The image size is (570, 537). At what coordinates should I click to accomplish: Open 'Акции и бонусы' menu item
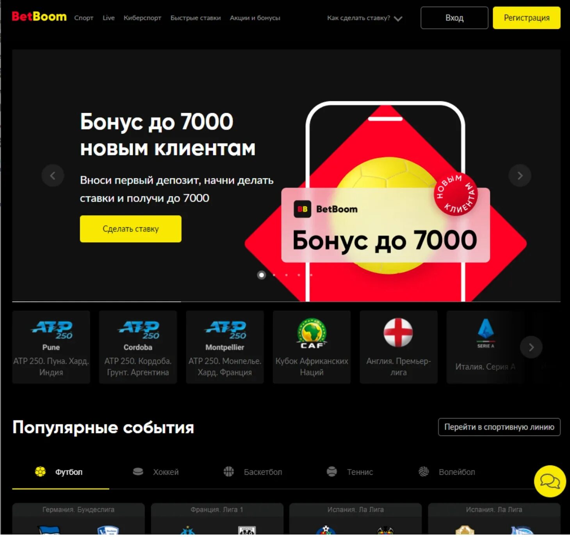pyautogui.click(x=255, y=18)
